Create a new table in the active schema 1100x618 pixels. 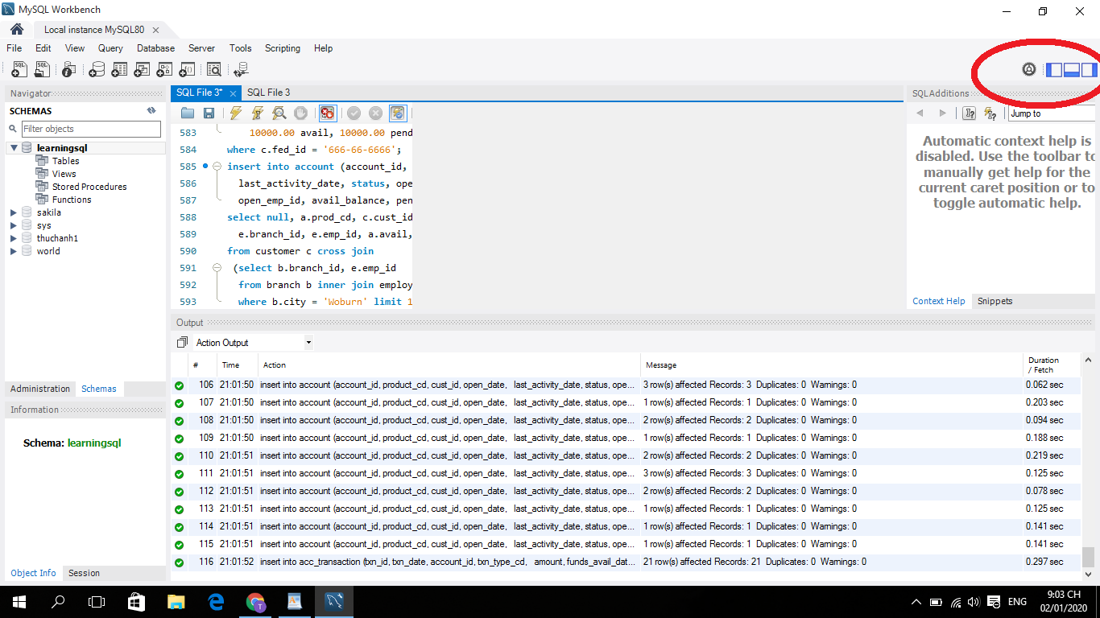point(119,70)
